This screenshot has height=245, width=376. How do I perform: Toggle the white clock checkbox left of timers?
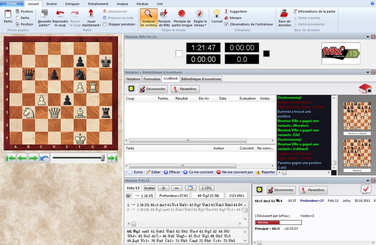(179, 54)
